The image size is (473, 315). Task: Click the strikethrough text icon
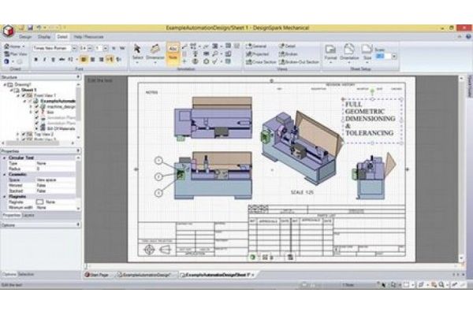click(61, 59)
